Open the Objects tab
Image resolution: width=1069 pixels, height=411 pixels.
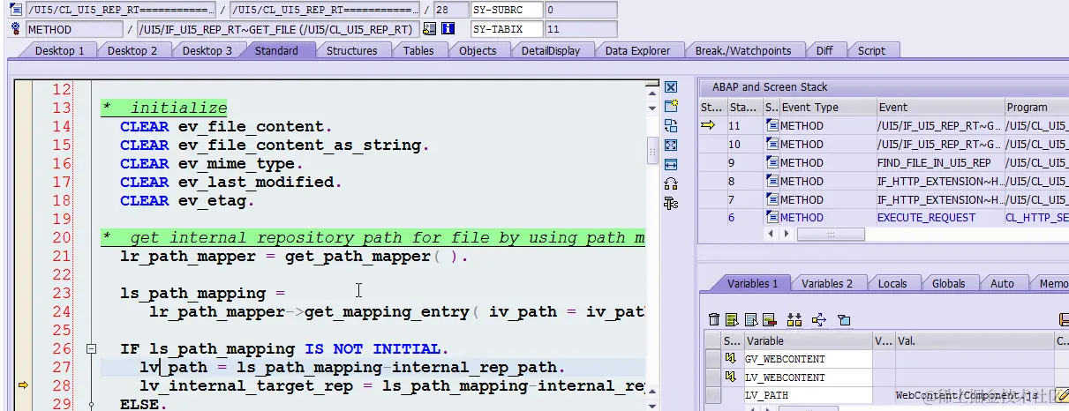(478, 50)
